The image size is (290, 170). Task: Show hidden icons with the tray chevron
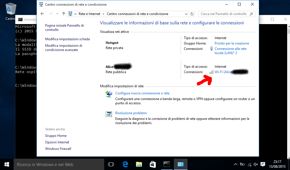(x=235, y=164)
